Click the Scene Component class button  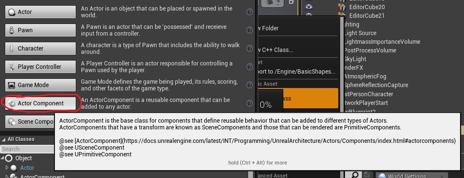30,122
